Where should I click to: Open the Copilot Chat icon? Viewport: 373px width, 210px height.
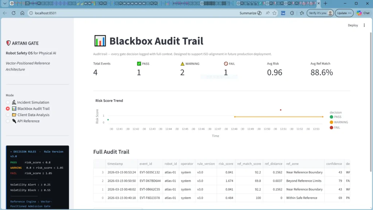point(363,13)
